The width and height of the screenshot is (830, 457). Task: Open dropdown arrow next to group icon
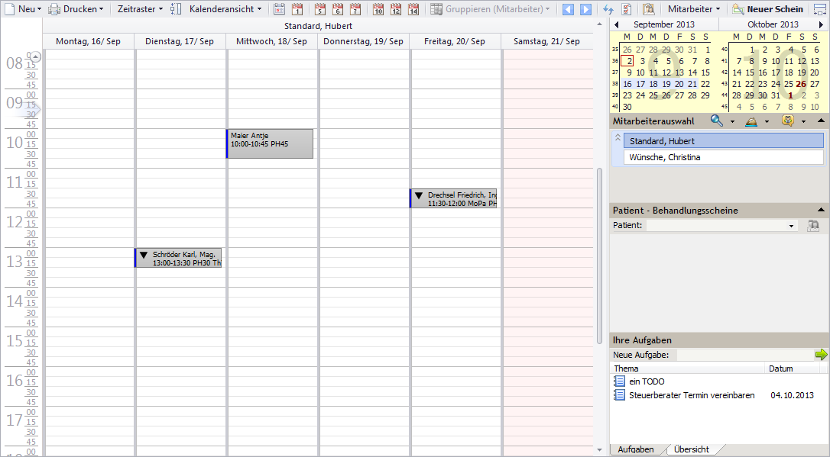click(x=803, y=121)
